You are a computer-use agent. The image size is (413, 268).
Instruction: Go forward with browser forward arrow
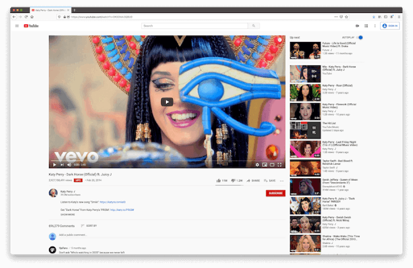20,17
